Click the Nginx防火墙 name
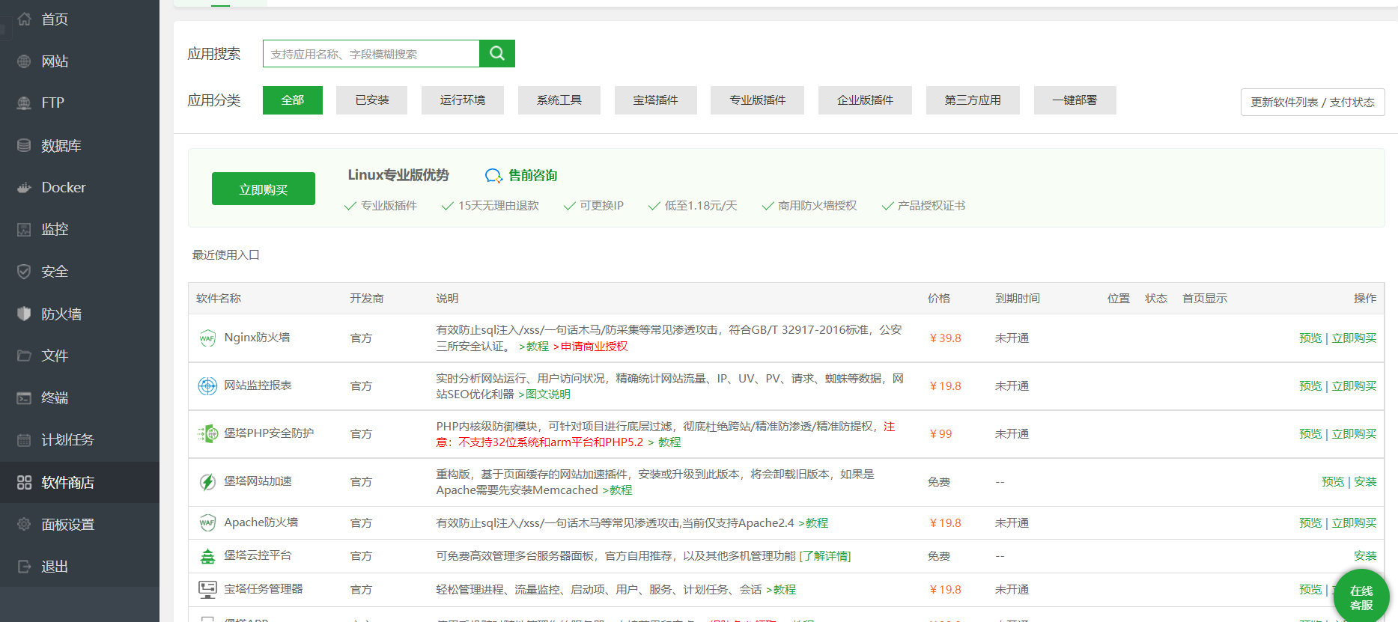This screenshot has width=1398, height=622. point(257,338)
